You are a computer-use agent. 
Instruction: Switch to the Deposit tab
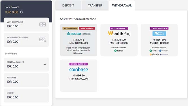68,6
